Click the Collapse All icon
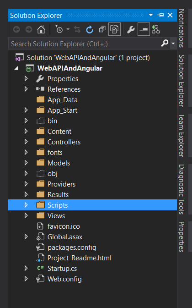Screen dimensions: 192x308 (102, 29)
